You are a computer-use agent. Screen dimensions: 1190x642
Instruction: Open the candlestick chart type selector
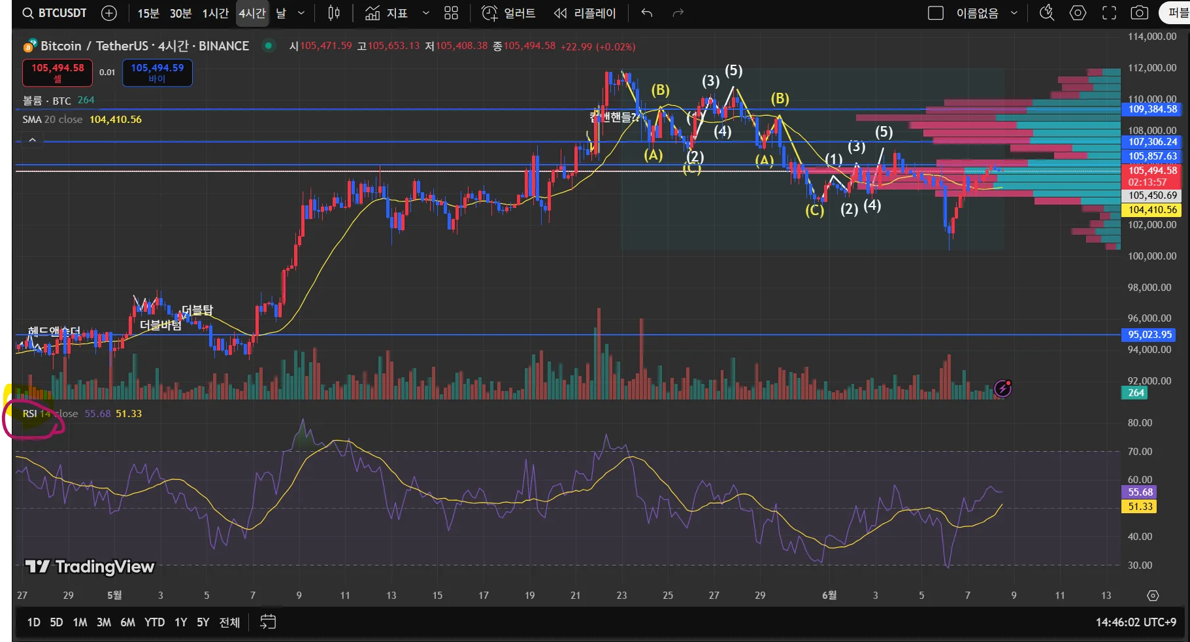334,13
